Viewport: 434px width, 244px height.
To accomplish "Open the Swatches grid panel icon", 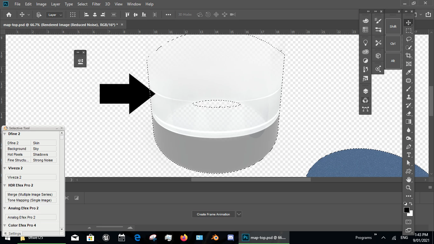I will tap(365, 30).
